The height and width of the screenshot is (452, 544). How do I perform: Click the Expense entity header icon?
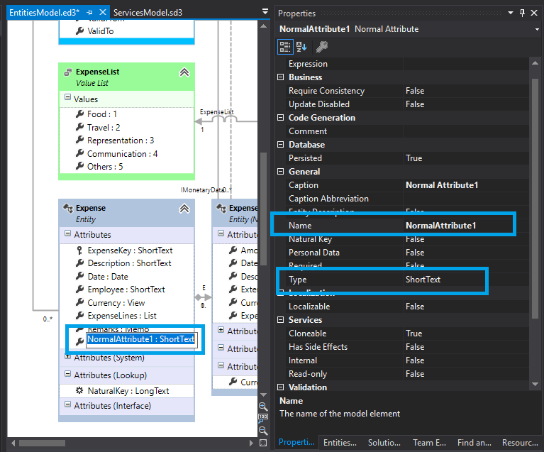pyautogui.click(x=68, y=209)
